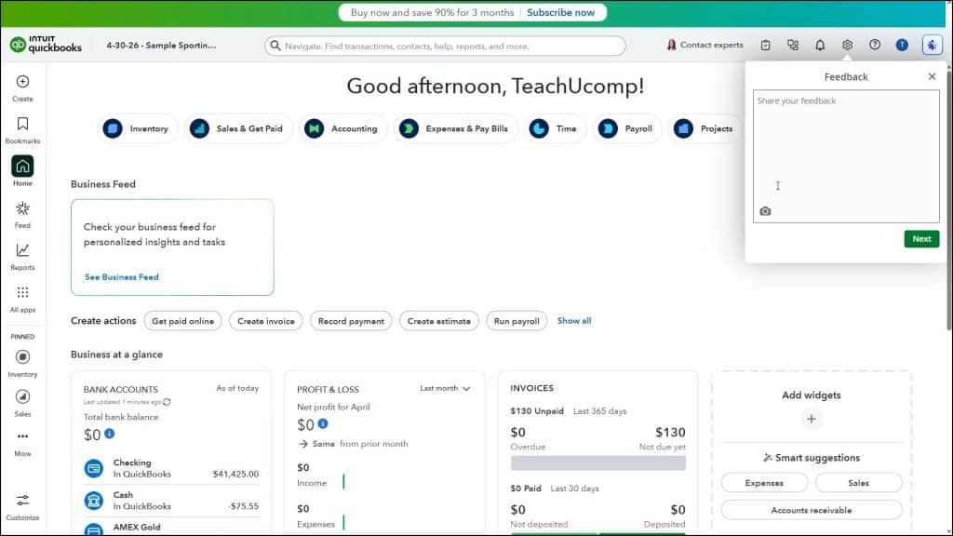This screenshot has width=953, height=536.
Task: Close the Feedback panel
Action: click(932, 76)
